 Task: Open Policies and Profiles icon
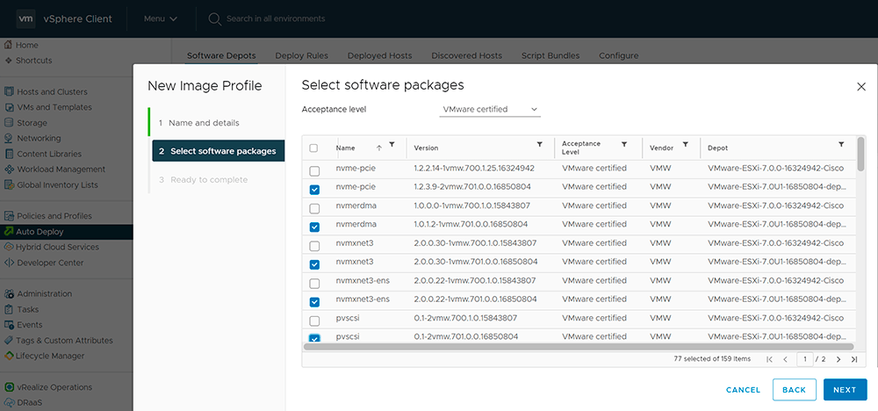(x=9, y=216)
